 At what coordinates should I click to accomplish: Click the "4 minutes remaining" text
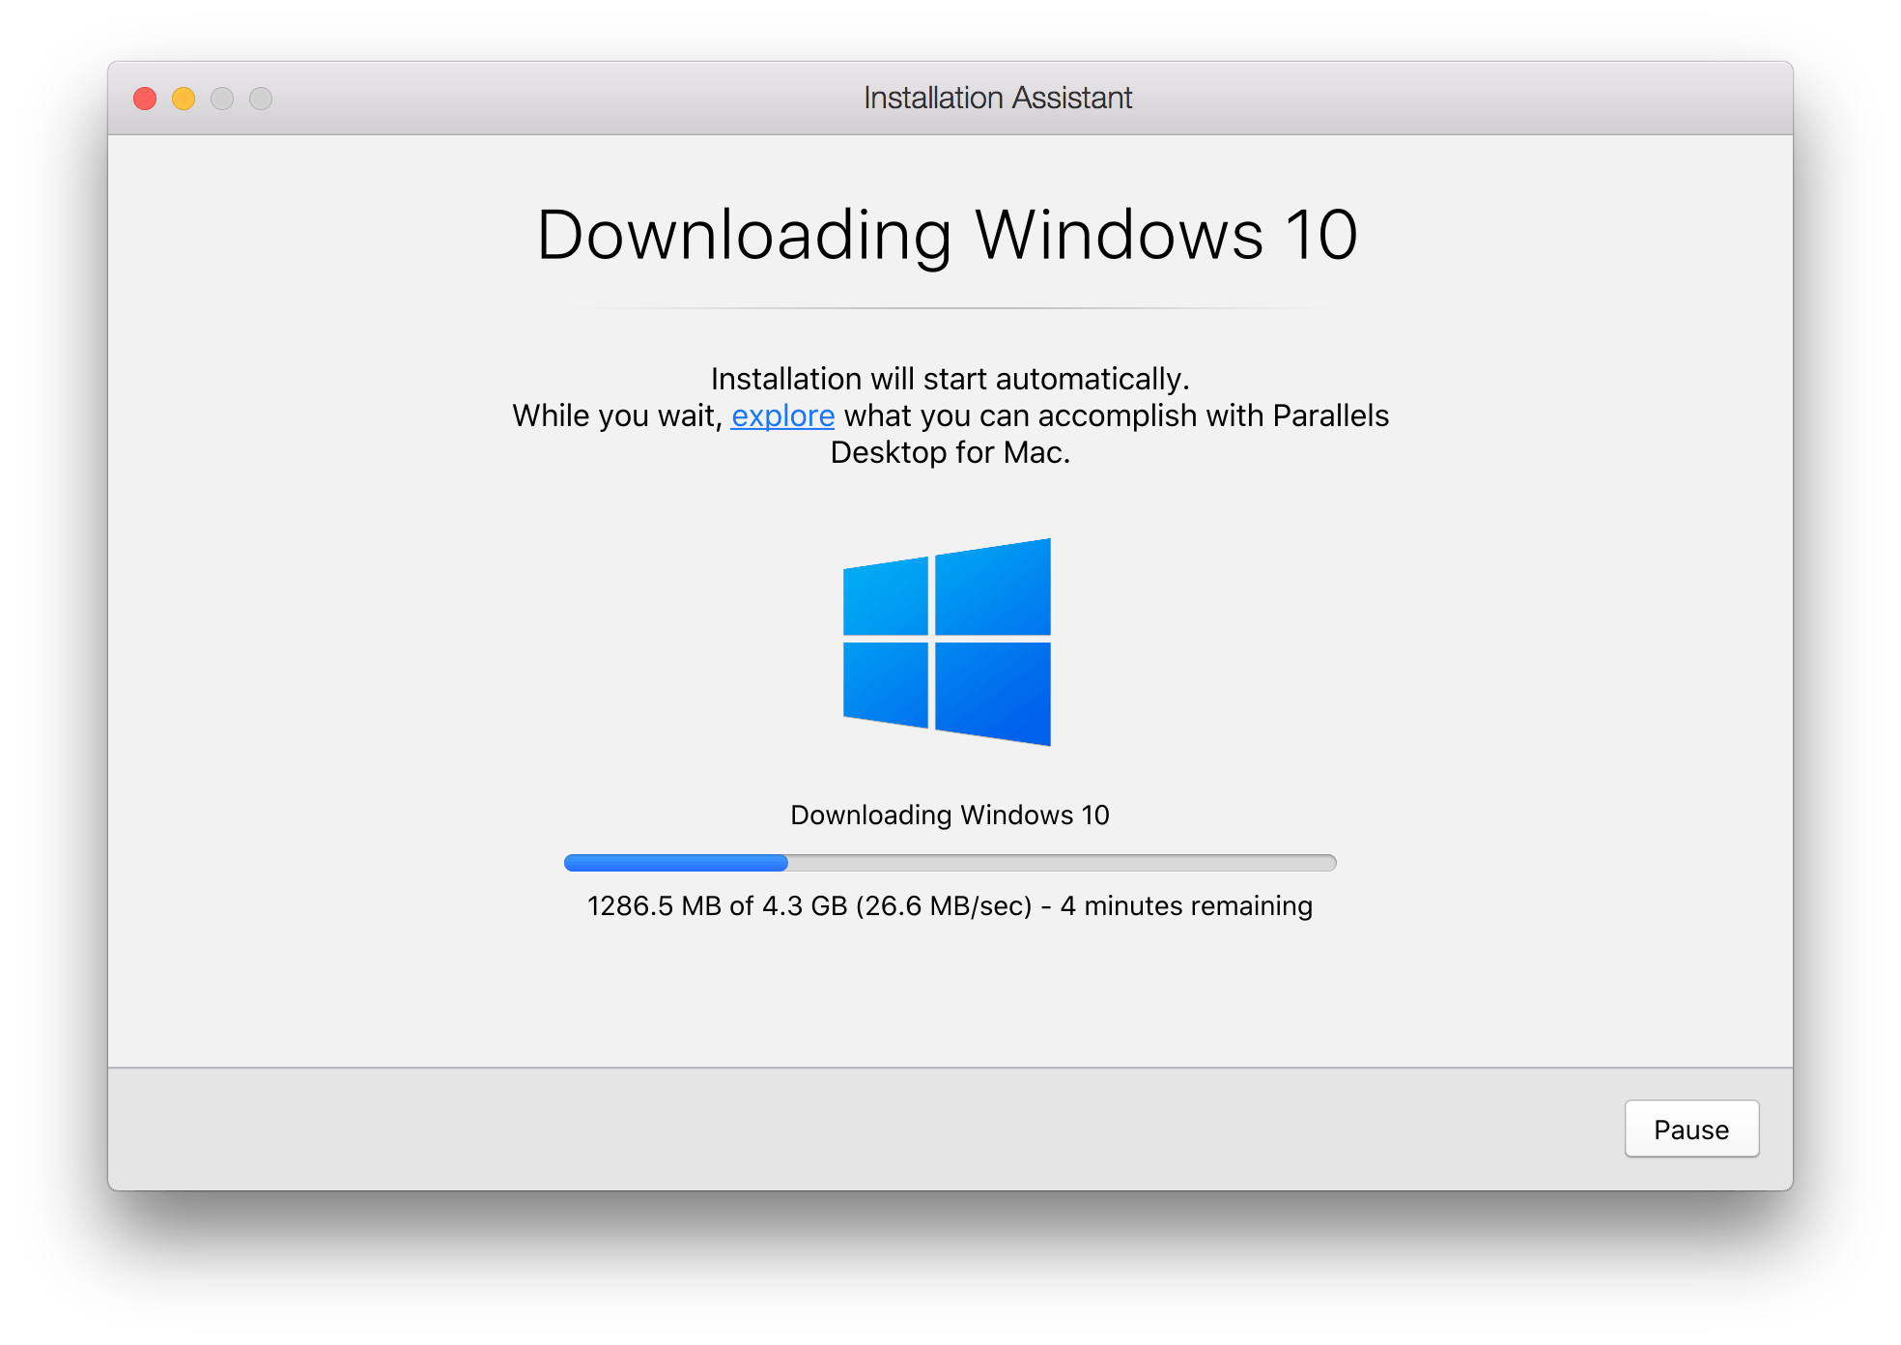pos(1186,906)
